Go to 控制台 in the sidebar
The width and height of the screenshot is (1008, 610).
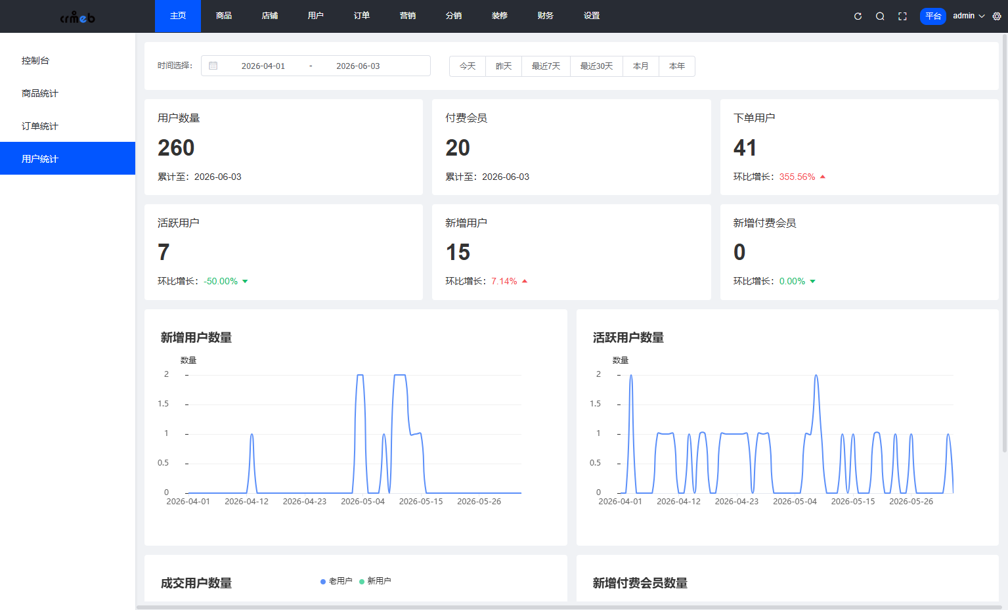68,60
